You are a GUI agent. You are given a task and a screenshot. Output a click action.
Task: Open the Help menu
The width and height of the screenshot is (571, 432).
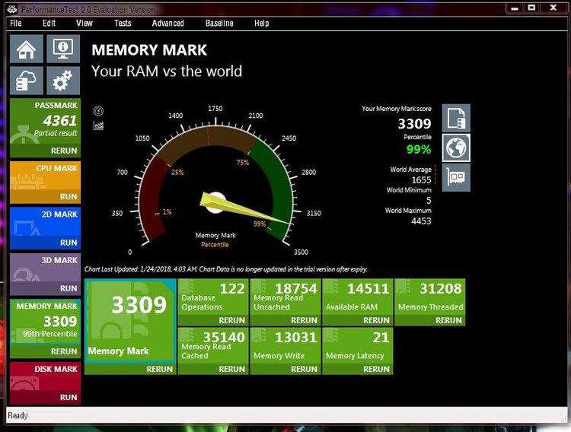[x=261, y=24]
